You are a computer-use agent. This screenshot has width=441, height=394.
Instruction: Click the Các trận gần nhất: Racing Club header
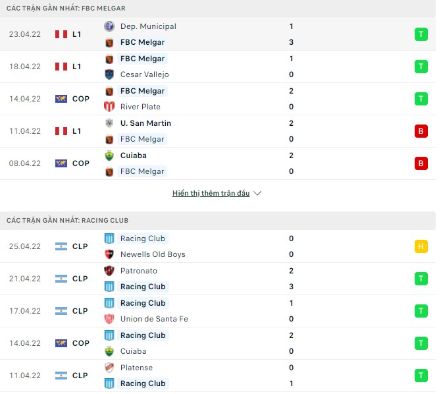pyautogui.click(x=66, y=220)
